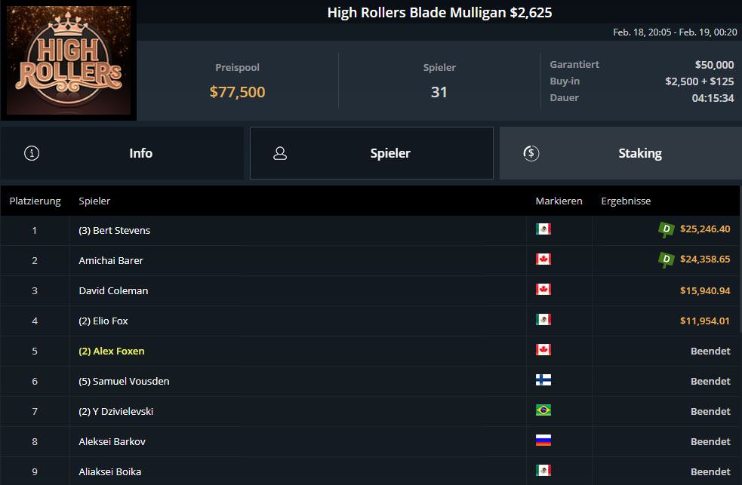Screen dimensions: 742x485
Task: Click Y Dzivielevski's Brazil flag
Action: point(543,411)
